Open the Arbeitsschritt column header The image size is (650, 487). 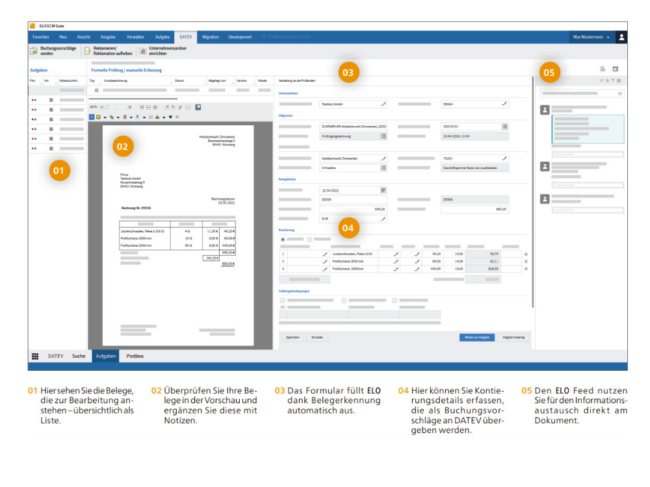point(68,81)
